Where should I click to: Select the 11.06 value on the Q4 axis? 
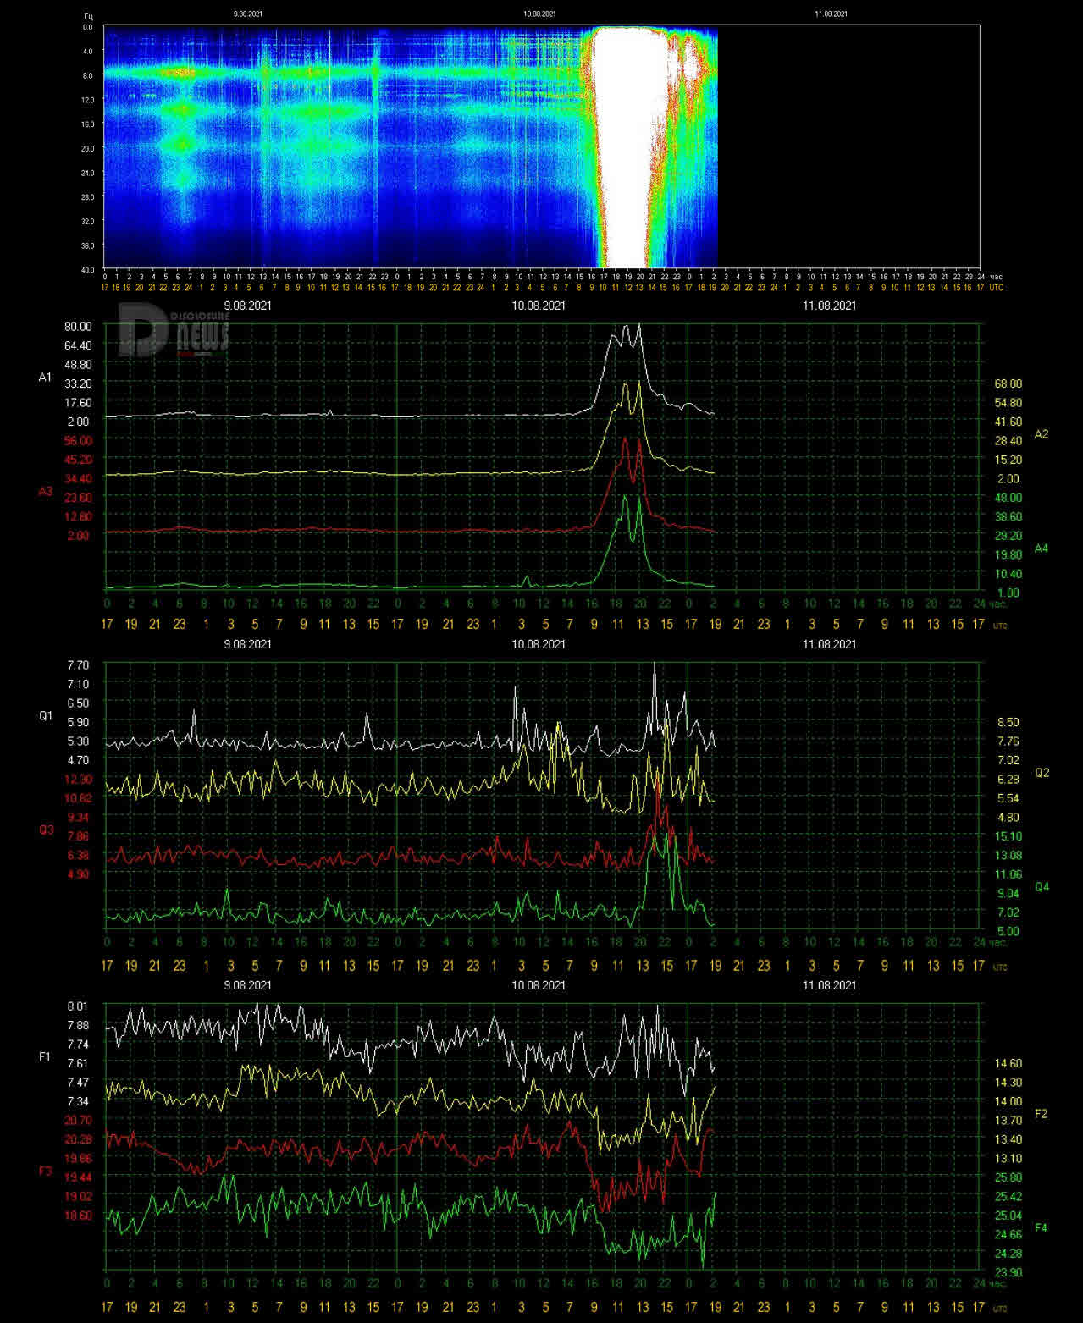[1008, 874]
